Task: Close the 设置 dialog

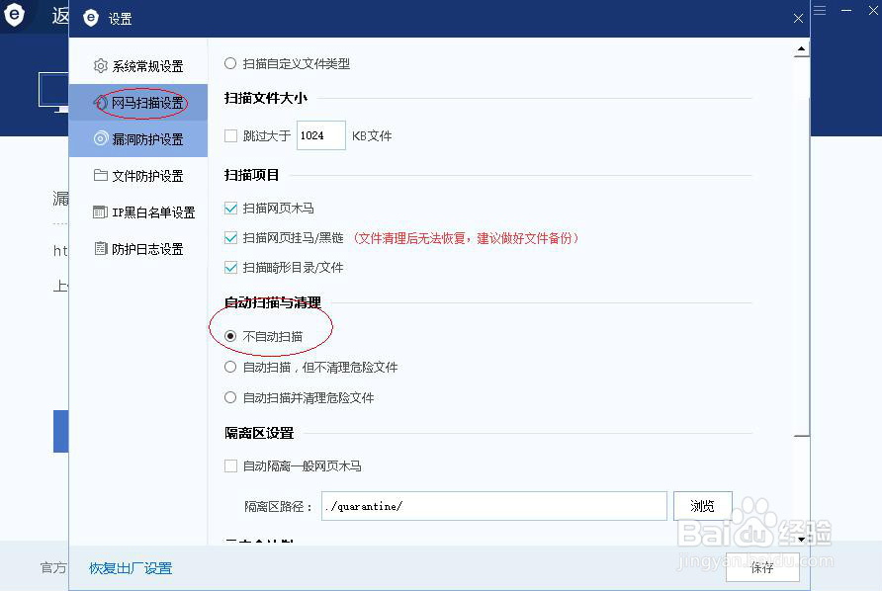Action: [798, 19]
